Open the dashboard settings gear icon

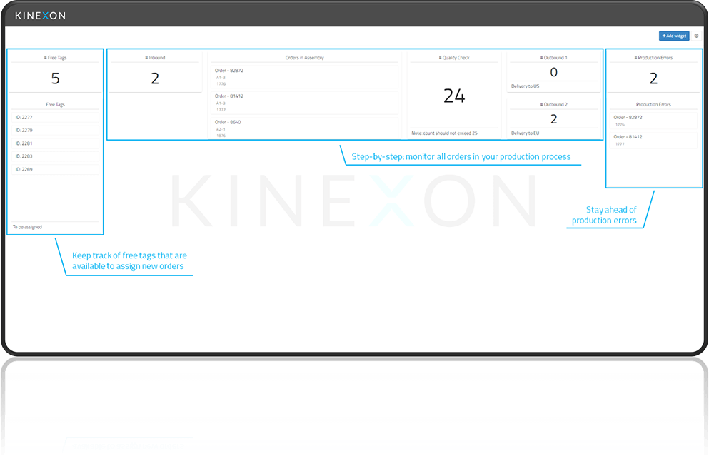696,35
